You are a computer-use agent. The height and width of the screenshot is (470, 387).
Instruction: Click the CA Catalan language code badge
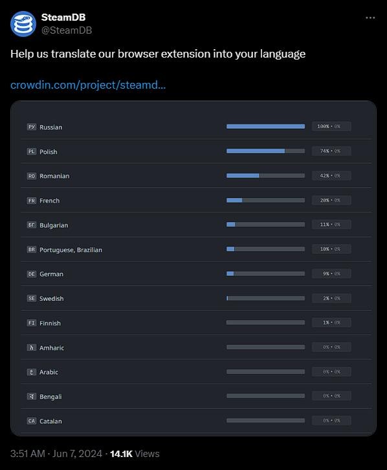click(32, 421)
